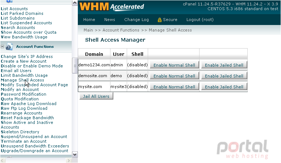Open Manage Shell Access breadcrumb link
The height and width of the screenshot is (163, 281).
point(170,30)
